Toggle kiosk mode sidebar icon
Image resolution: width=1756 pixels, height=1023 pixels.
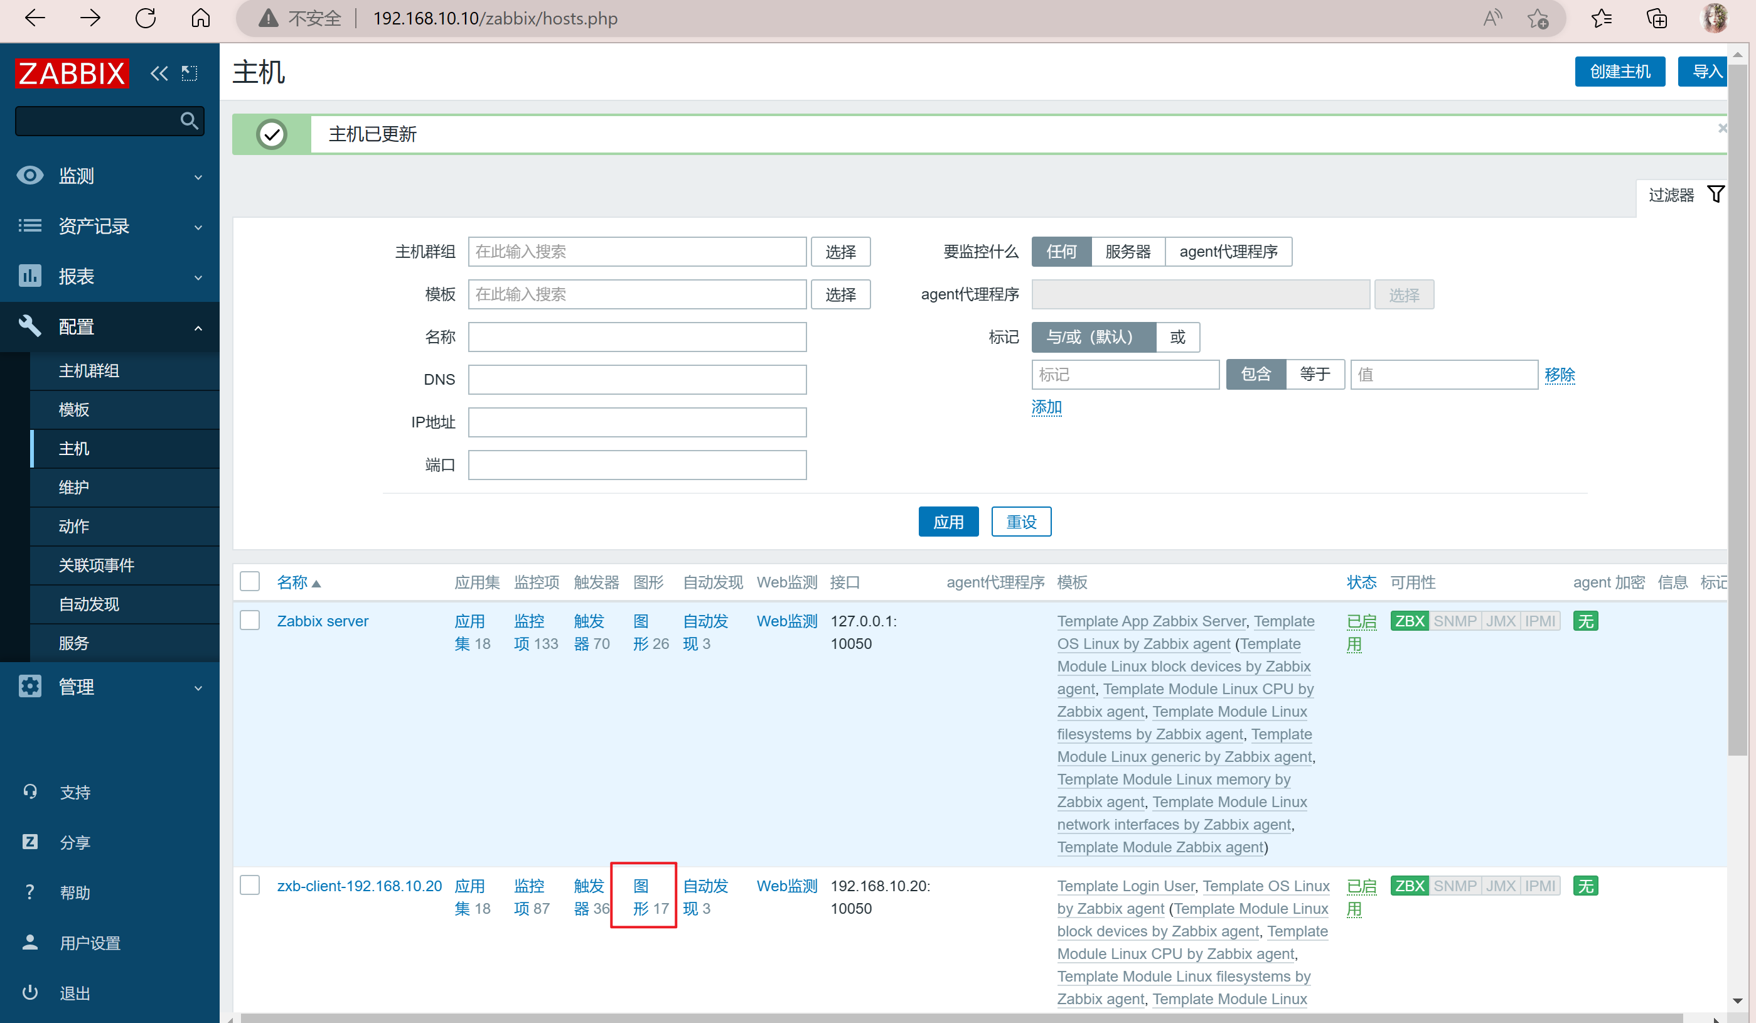click(190, 73)
